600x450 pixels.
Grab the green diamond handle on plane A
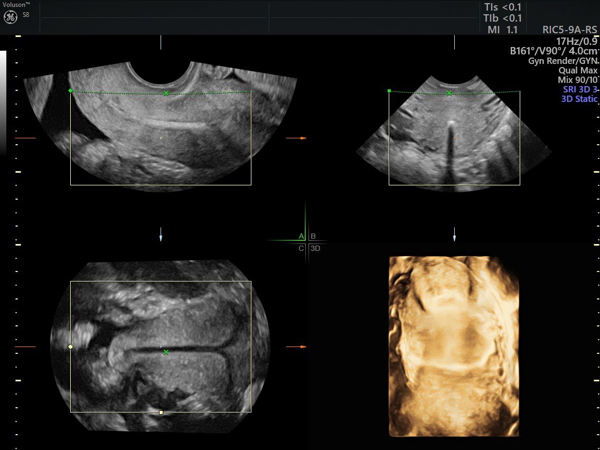pos(70,91)
